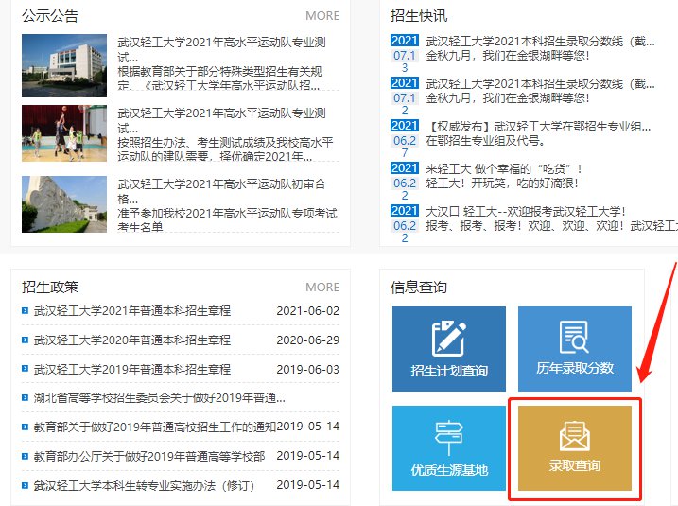Open 教育部关于做好2019年普通高校招生工作的通知
The height and width of the screenshot is (506, 678).
pos(155,427)
